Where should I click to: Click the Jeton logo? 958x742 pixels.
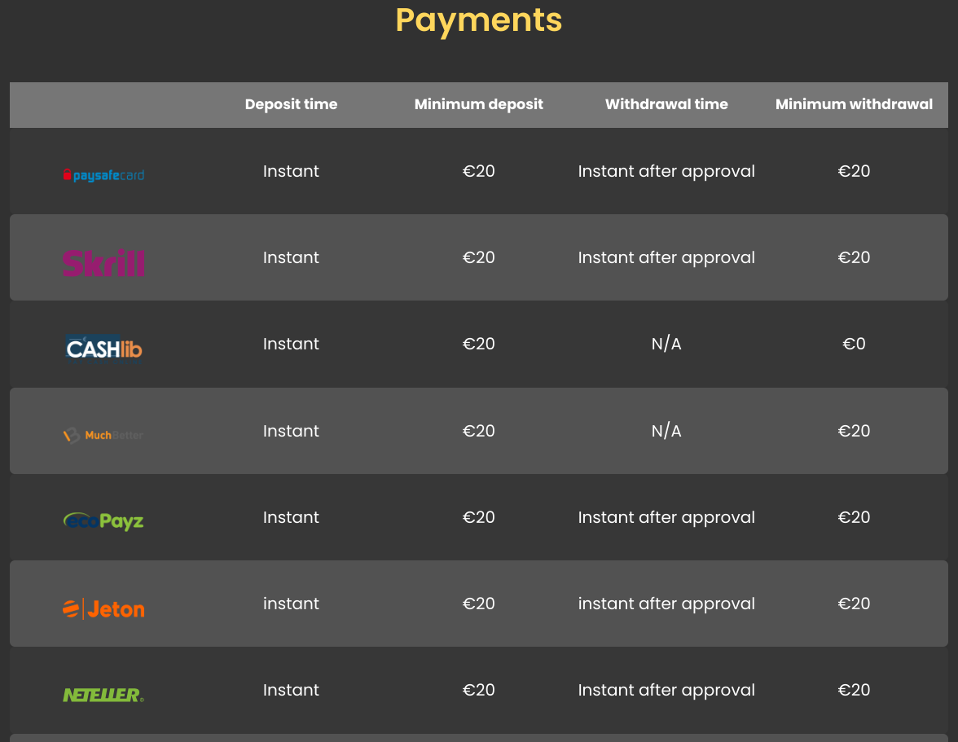click(104, 609)
